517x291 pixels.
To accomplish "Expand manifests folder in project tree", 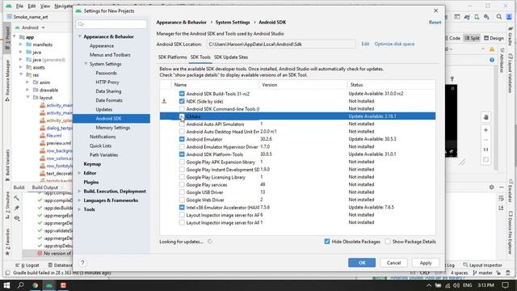I will 21,44.
